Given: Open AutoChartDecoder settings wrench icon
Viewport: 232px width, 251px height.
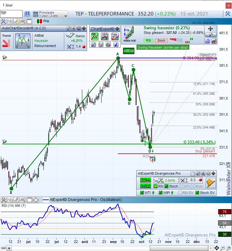Looking at the screenshot, I should click(x=69, y=28).
